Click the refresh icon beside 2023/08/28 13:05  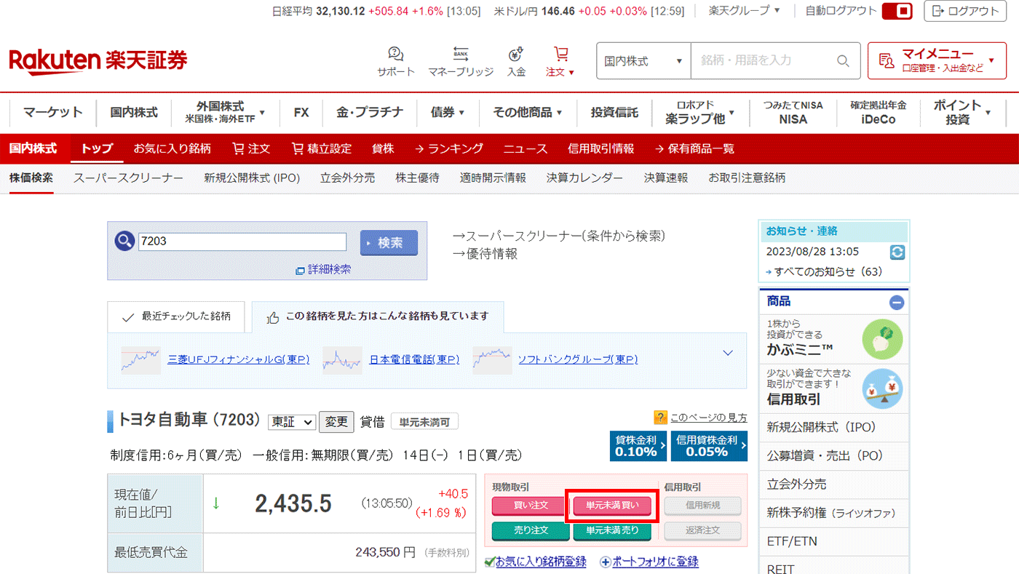[x=897, y=252]
